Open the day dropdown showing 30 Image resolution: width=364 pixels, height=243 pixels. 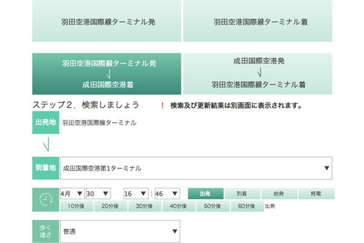pyautogui.click(x=98, y=193)
